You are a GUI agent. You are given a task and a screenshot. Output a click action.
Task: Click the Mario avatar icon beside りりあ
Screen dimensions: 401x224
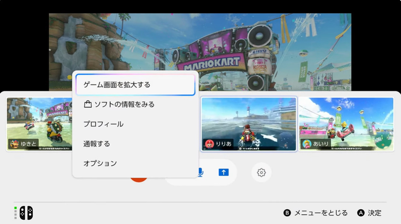209,144
